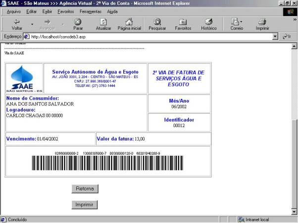This screenshot has width=298, height=223.
Task: Open Histórico toolbar icon
Action: pyautogui.click(x=209, y=22)
